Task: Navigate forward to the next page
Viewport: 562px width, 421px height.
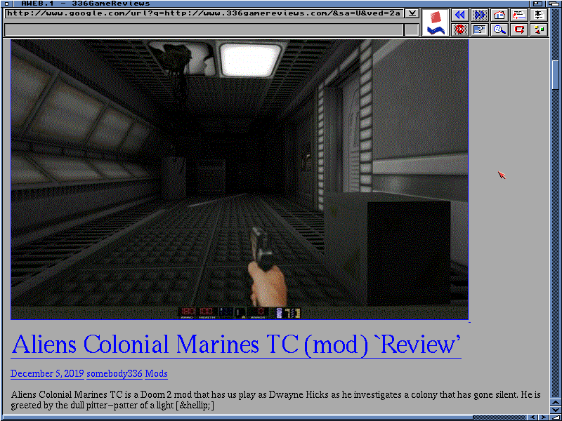Action: pos(479,14)
